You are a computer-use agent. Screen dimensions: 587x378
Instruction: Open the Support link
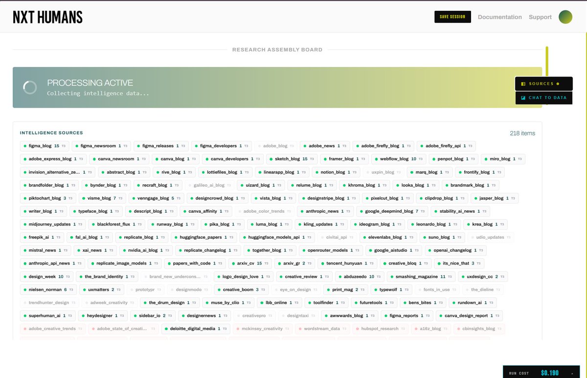coord(540,17)
